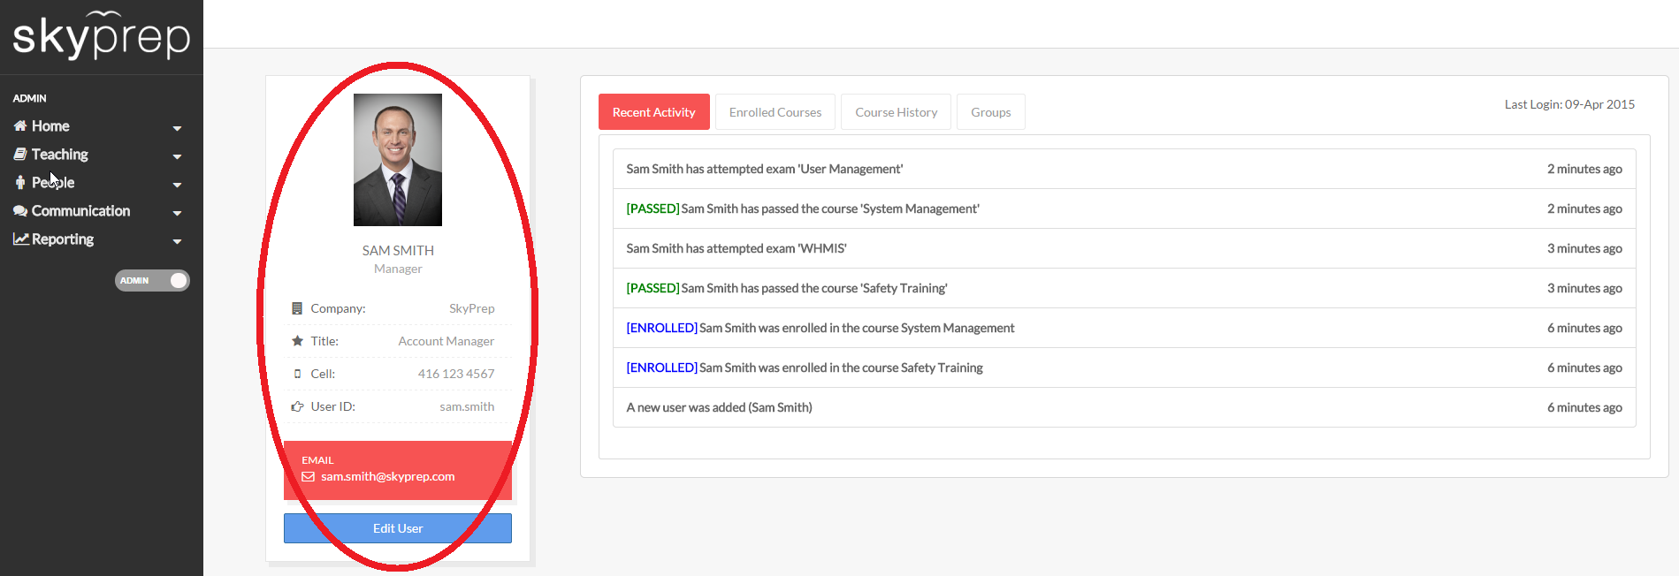Expand the Reporting menu dropdown arrow
This screenshot has height=576, width=1679.
point(177,241)
